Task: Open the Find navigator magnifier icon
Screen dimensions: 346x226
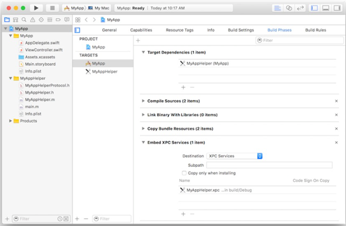Action: tap(24, 20)
